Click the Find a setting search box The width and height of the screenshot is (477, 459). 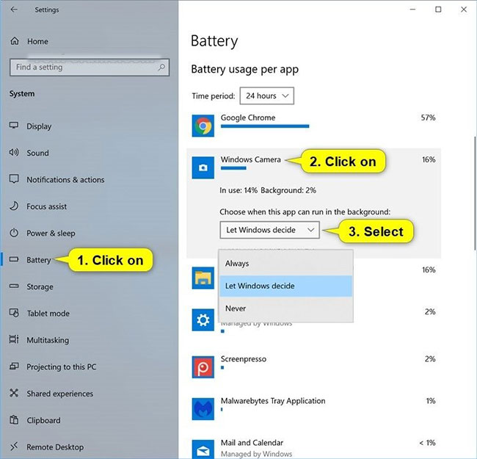90,68
